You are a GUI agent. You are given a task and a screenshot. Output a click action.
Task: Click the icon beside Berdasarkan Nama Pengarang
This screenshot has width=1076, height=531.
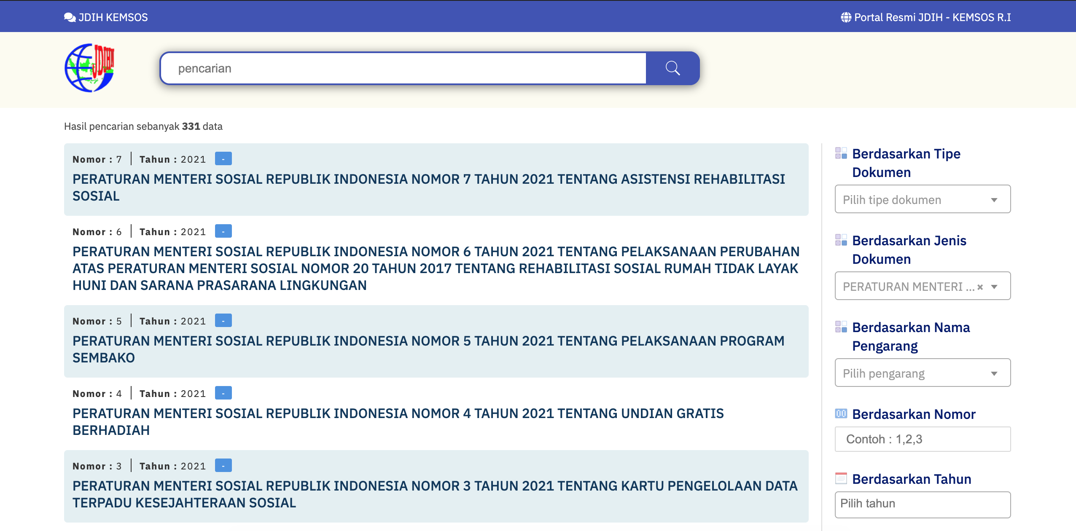pos(841,327)
